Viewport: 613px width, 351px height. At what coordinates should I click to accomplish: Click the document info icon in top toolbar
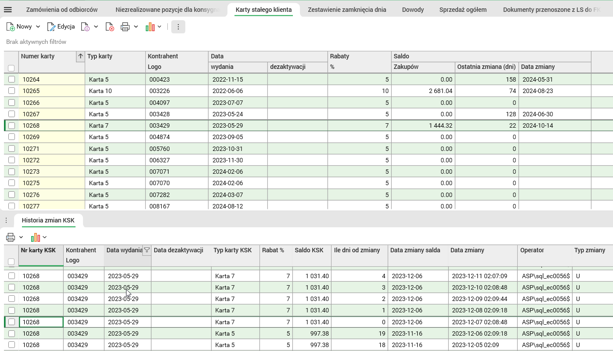click(86, 27)
